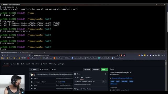This screenshot has height=94, width=168.
Task: Toggle the green Code dropdown button
Action: coord(104,69)
